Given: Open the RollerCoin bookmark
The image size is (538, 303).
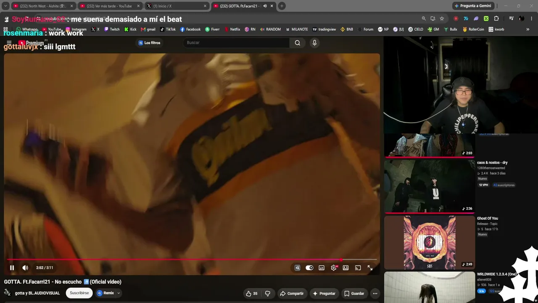Looking at the screenshot, I should click(x=473, y=29).
